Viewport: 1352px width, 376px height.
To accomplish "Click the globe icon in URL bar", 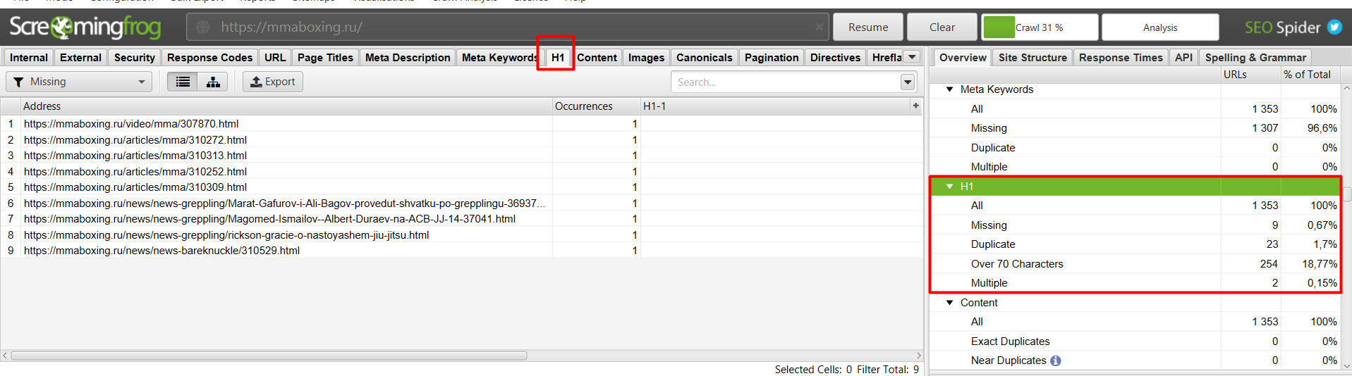I will point(203,27).
